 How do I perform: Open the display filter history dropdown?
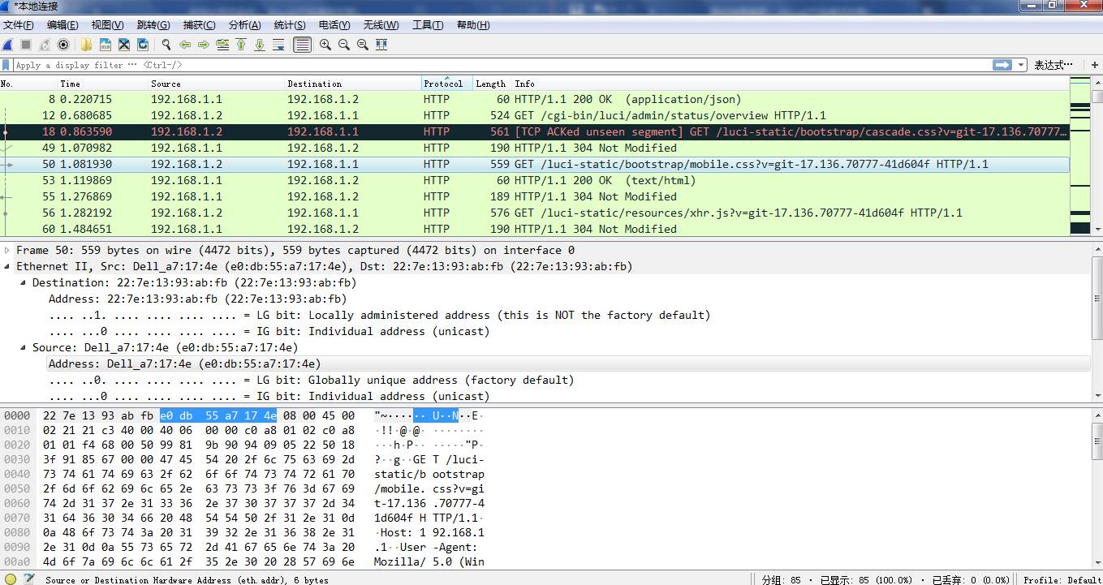click(1021, 65)
